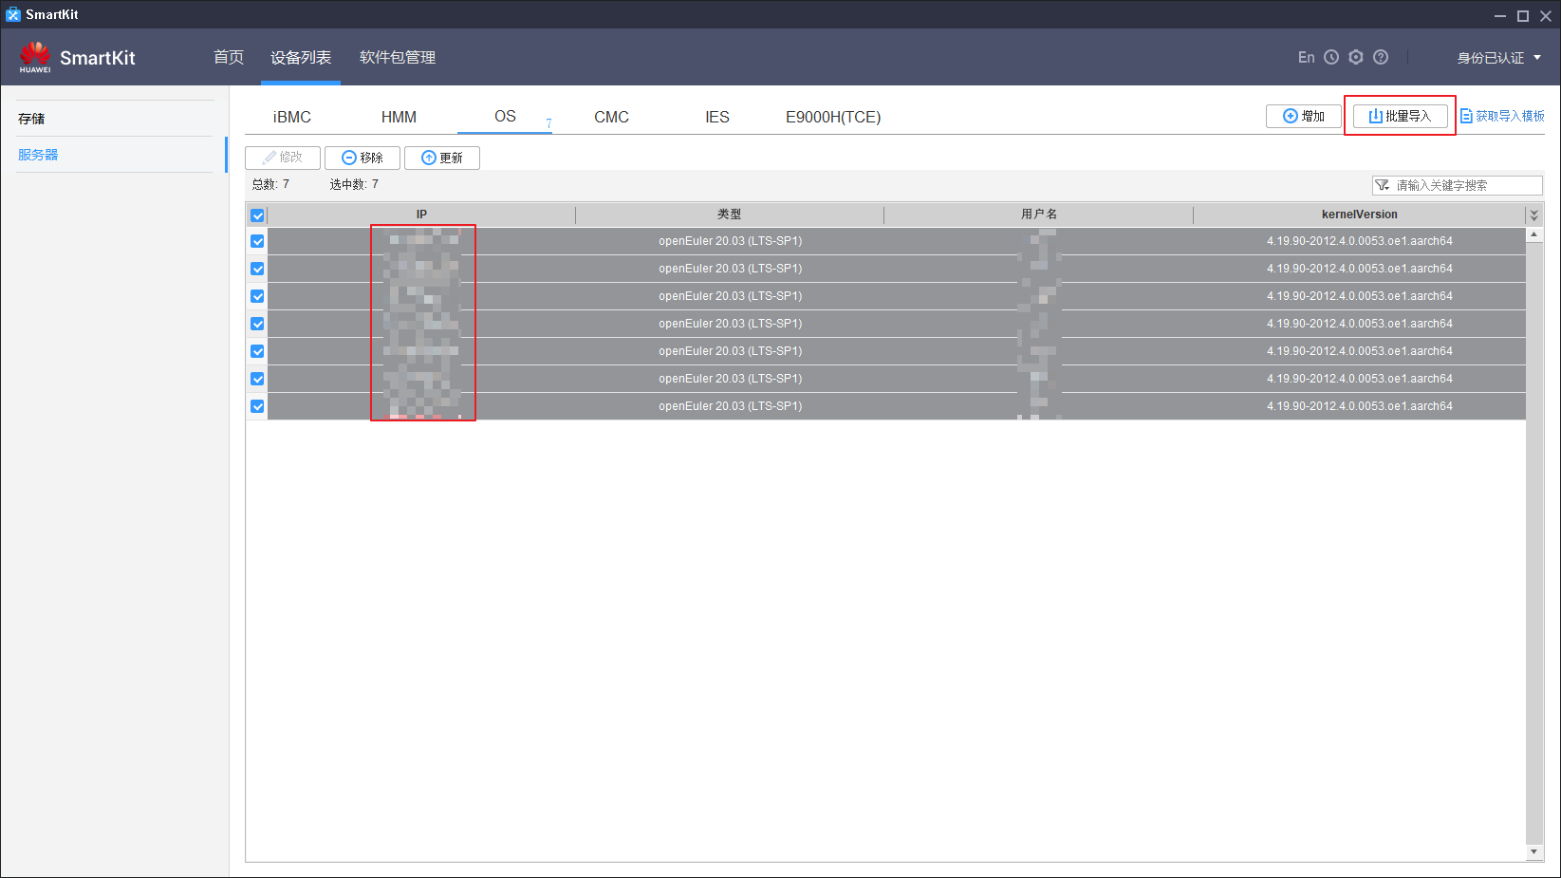Uncheck the fourth row checkbox
Screen dimensions: 1561x878
coord(257,324)
